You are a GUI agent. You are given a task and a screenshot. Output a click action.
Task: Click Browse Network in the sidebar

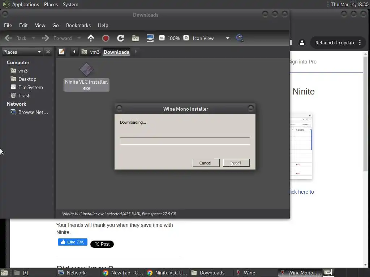coord(33,112)
